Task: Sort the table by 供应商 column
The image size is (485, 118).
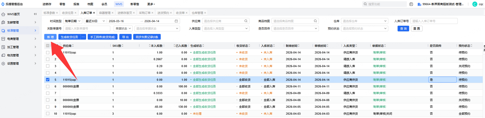Action: pos(73,46)
